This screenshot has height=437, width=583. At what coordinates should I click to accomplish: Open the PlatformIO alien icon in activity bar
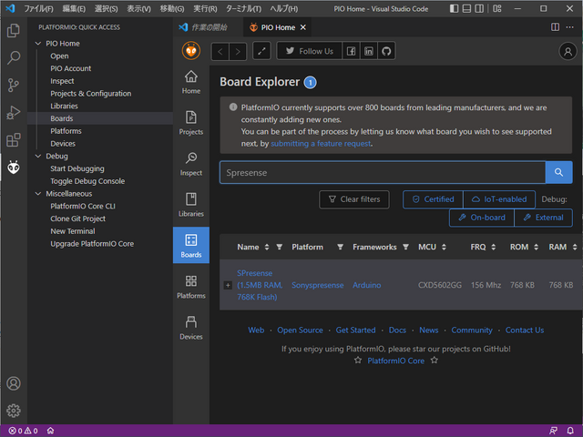(x=14, y=167)
